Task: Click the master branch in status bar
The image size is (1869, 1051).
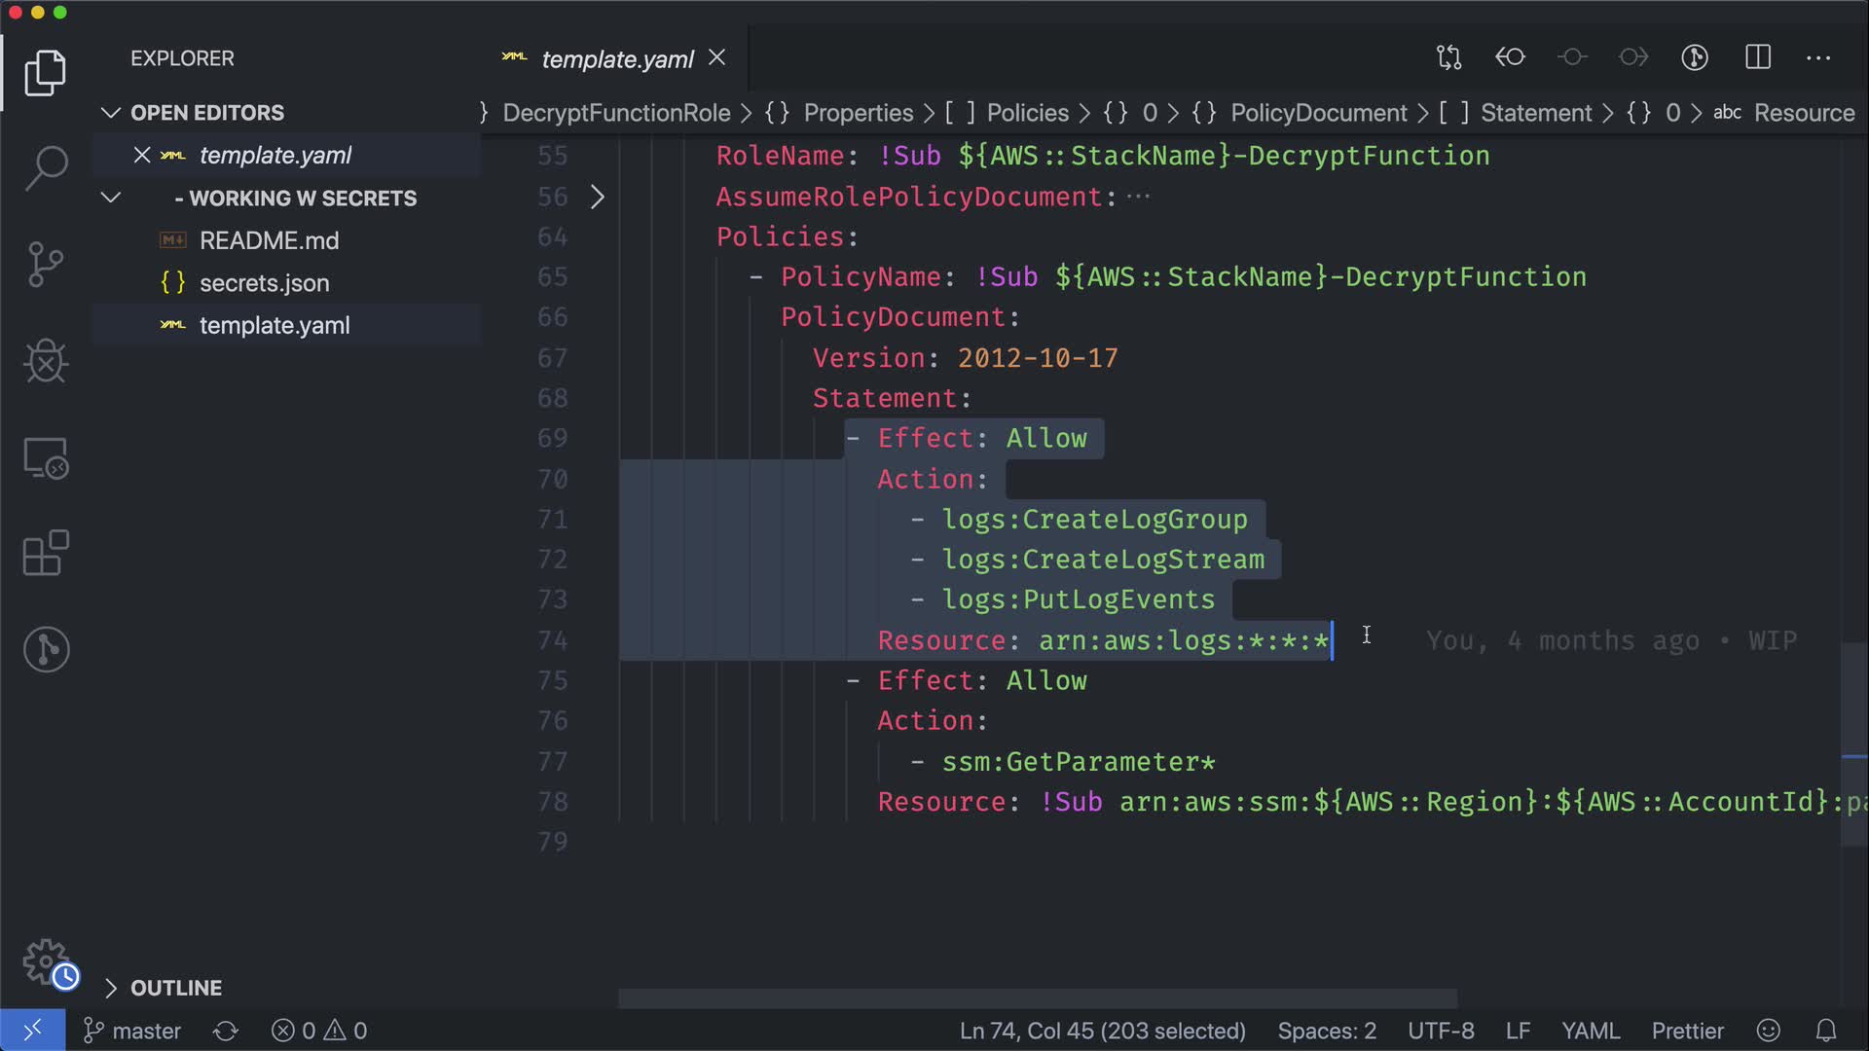Action: coord(133,1031)
